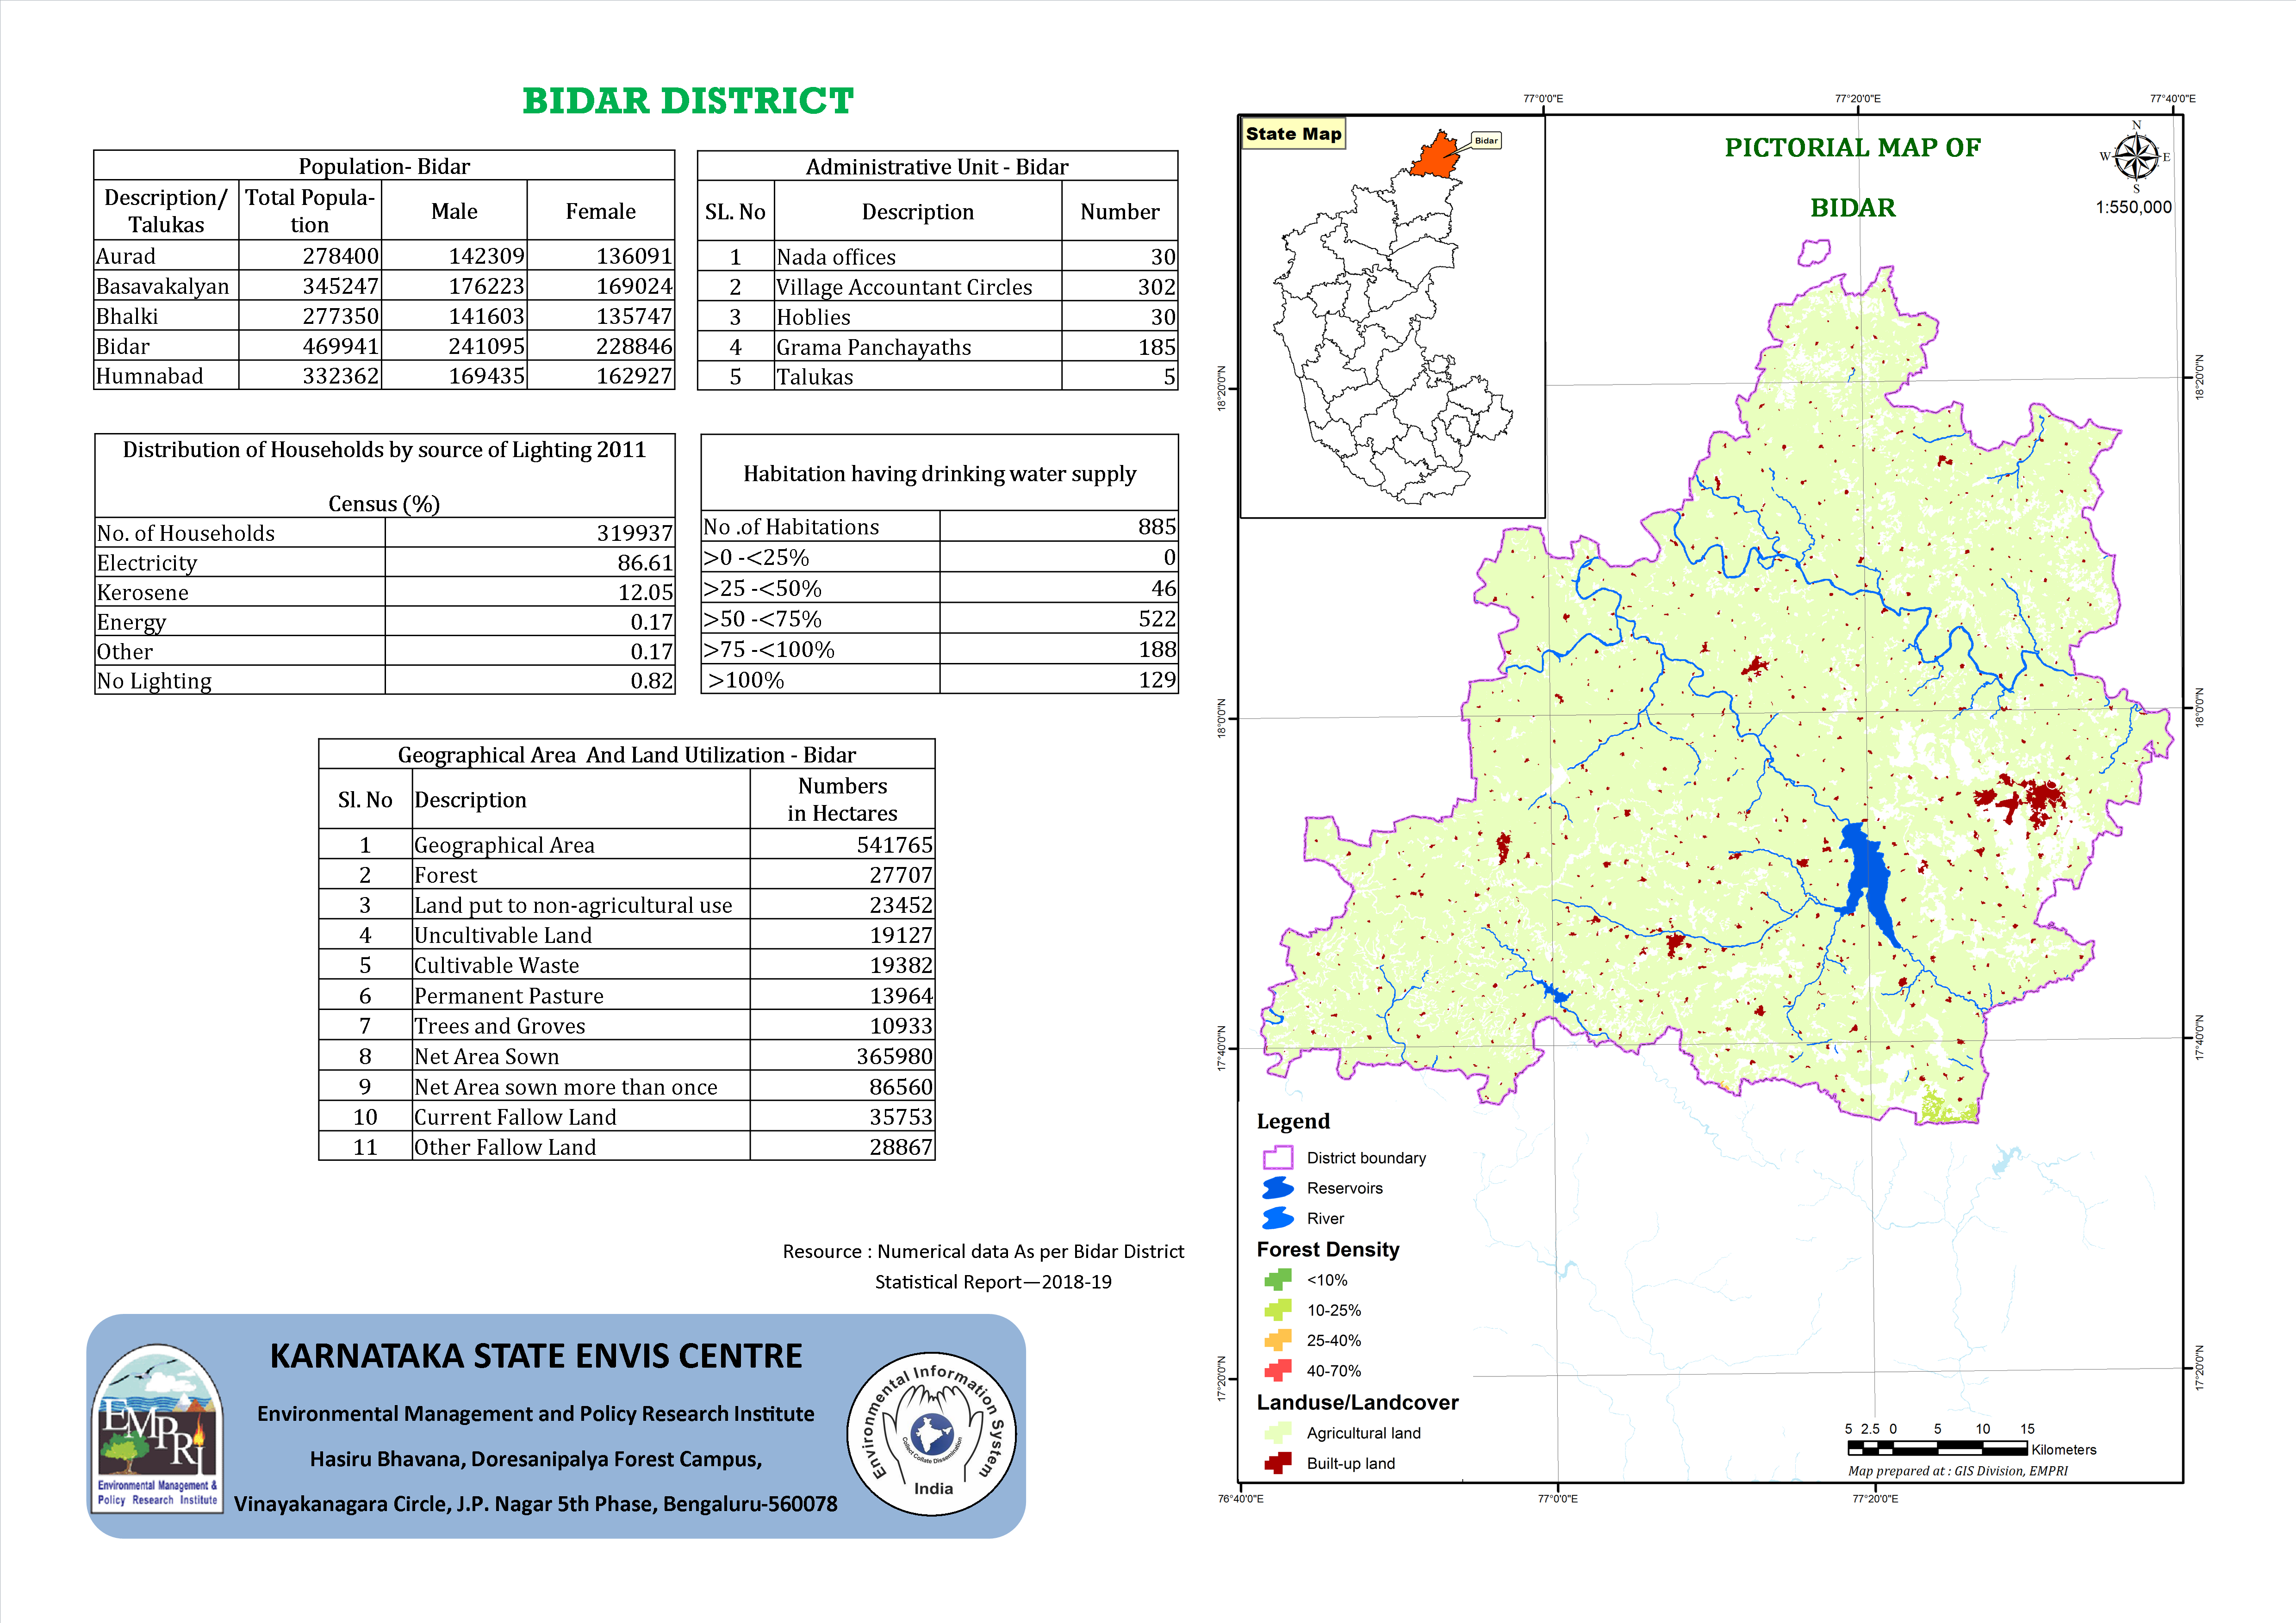The height and width of the screenshot is (1623, 2296).
Task: Click the Hoblies row label
Action: tap(814, 317)
